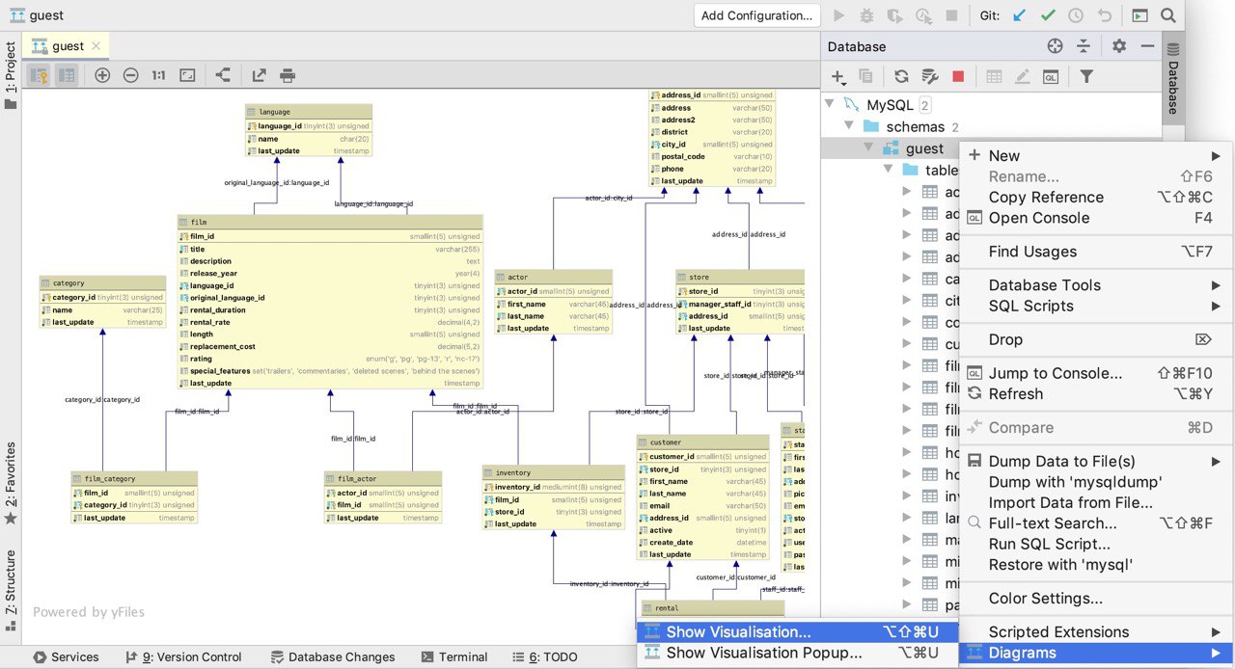Choose Dump Data to File(s)
1235x669 pixels.
click(1095, 462)
